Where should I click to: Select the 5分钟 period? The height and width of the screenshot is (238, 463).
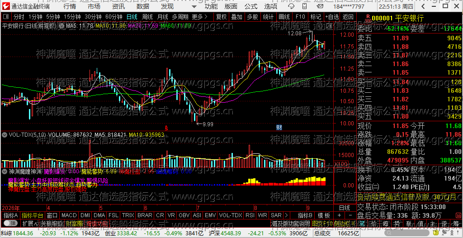[53, 17]
